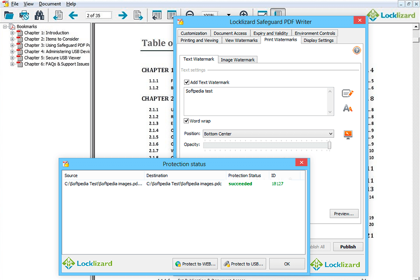Open a file with the folder toolbar icon
Screen dimensions: 420x280
(9, 15)
